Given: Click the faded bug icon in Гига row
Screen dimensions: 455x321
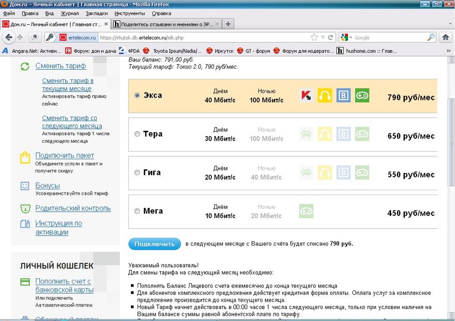Looking at the screenshot, I should pyautogui.click(x=306, y=172).
